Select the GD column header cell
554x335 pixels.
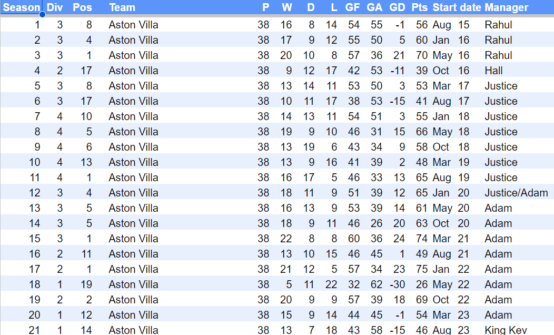click(397, 7)
